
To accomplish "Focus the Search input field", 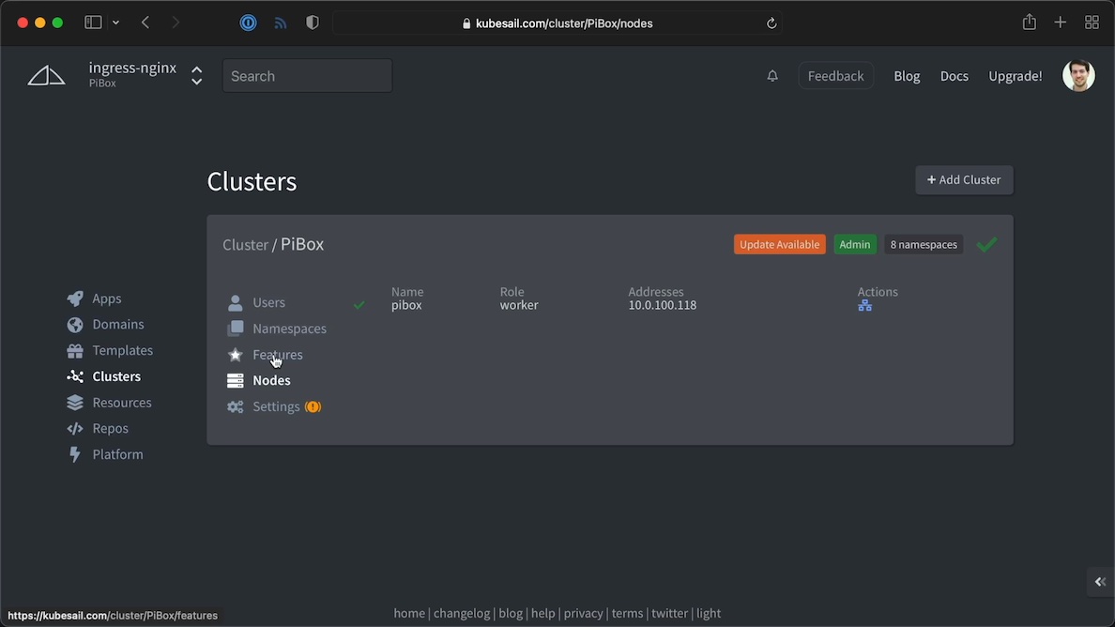I will pos(307,76).
